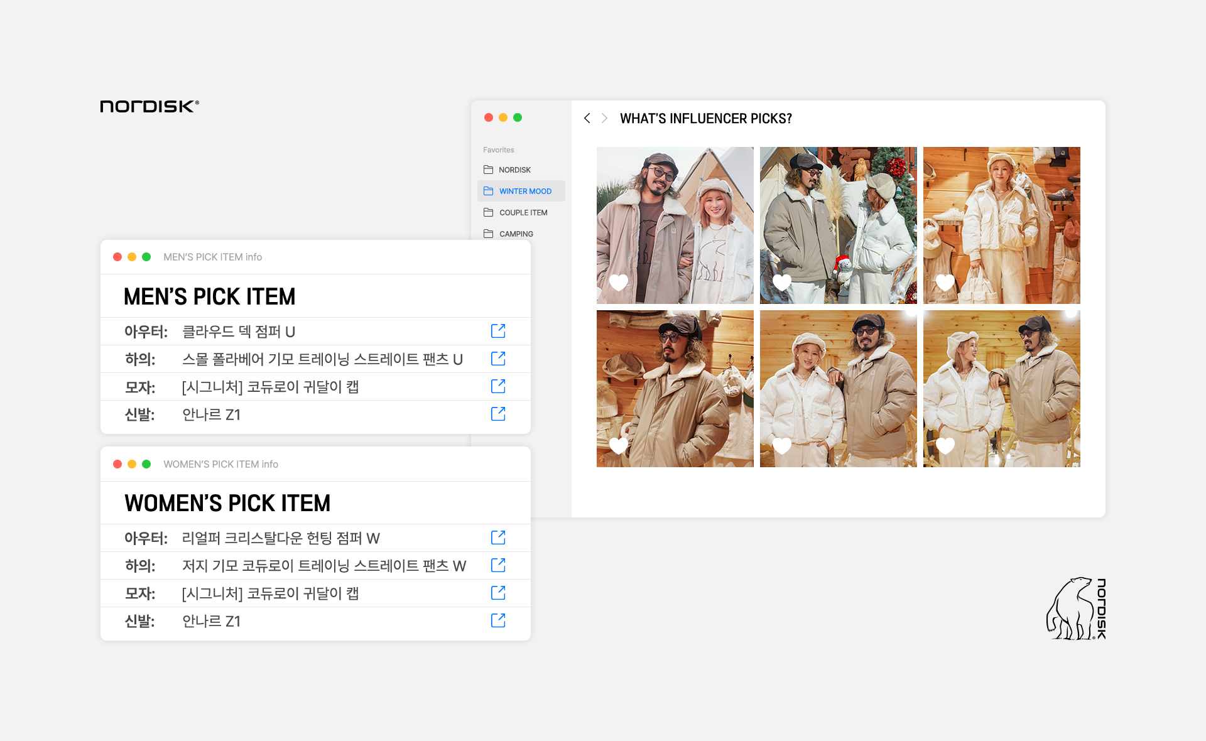Open the COUPLE ITEM folder
The width and height of the screenshot is (1206, 741).
pyautogui.click(x=523, y=212)
